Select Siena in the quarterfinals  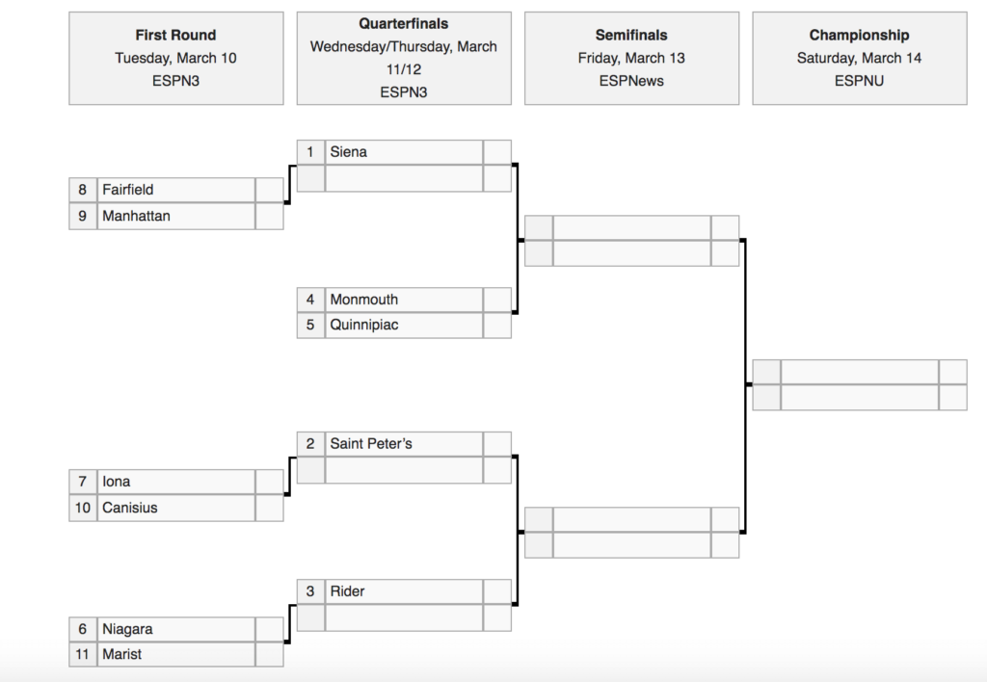tap(403, 152)
